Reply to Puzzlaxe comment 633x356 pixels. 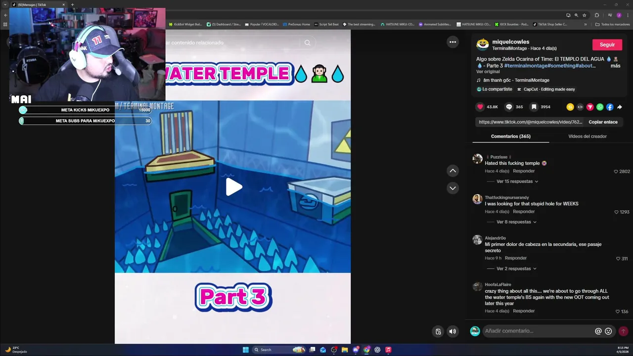(x=524, y=171)
